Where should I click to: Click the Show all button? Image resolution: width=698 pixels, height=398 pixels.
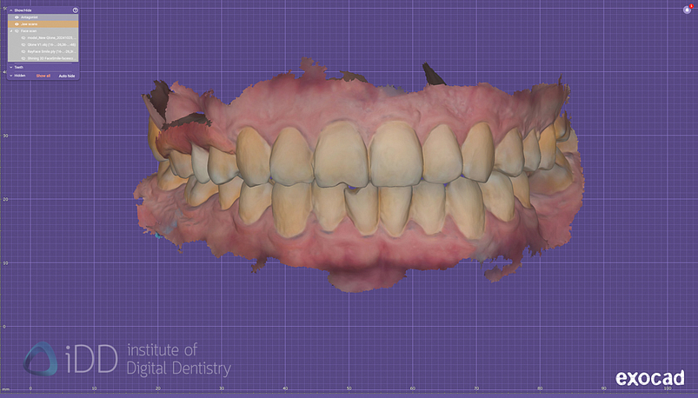pos(43,76)
